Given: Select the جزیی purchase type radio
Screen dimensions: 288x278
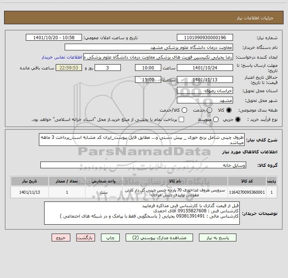Looking at the screenshot, I should 238,119.
